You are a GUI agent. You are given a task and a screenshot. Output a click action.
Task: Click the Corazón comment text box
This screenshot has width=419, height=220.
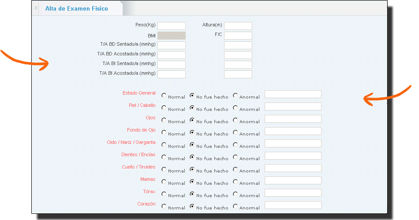(x=293, y=205)
